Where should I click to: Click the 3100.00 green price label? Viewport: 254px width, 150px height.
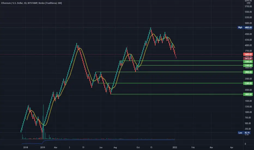[x=248, y=65]
